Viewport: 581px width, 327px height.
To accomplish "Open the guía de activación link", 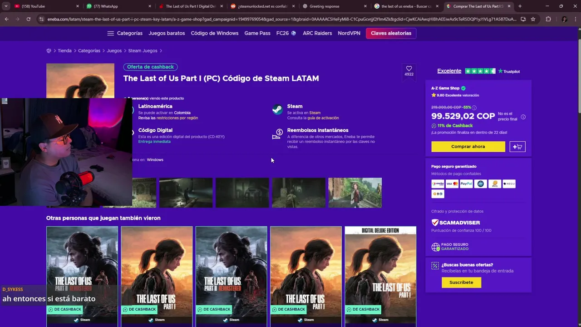I will tap(323, 118).
